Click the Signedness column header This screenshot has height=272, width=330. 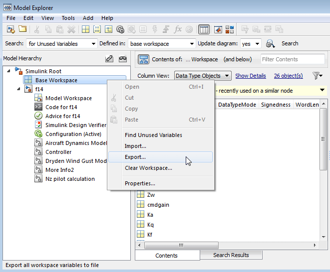click(x=276, y=105)
